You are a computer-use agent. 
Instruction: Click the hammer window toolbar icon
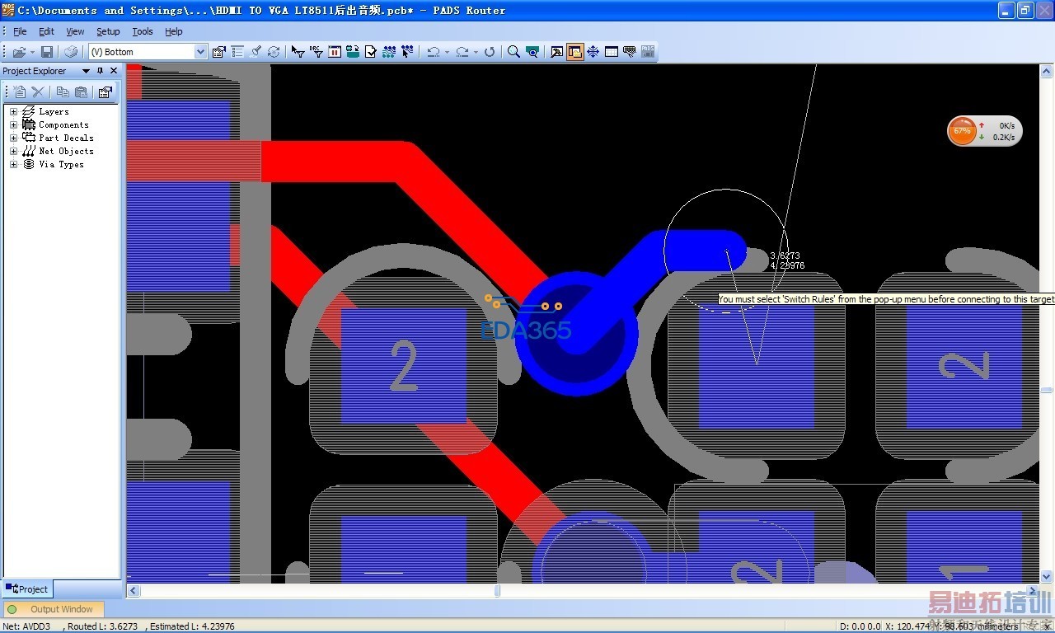coord(557,52)
